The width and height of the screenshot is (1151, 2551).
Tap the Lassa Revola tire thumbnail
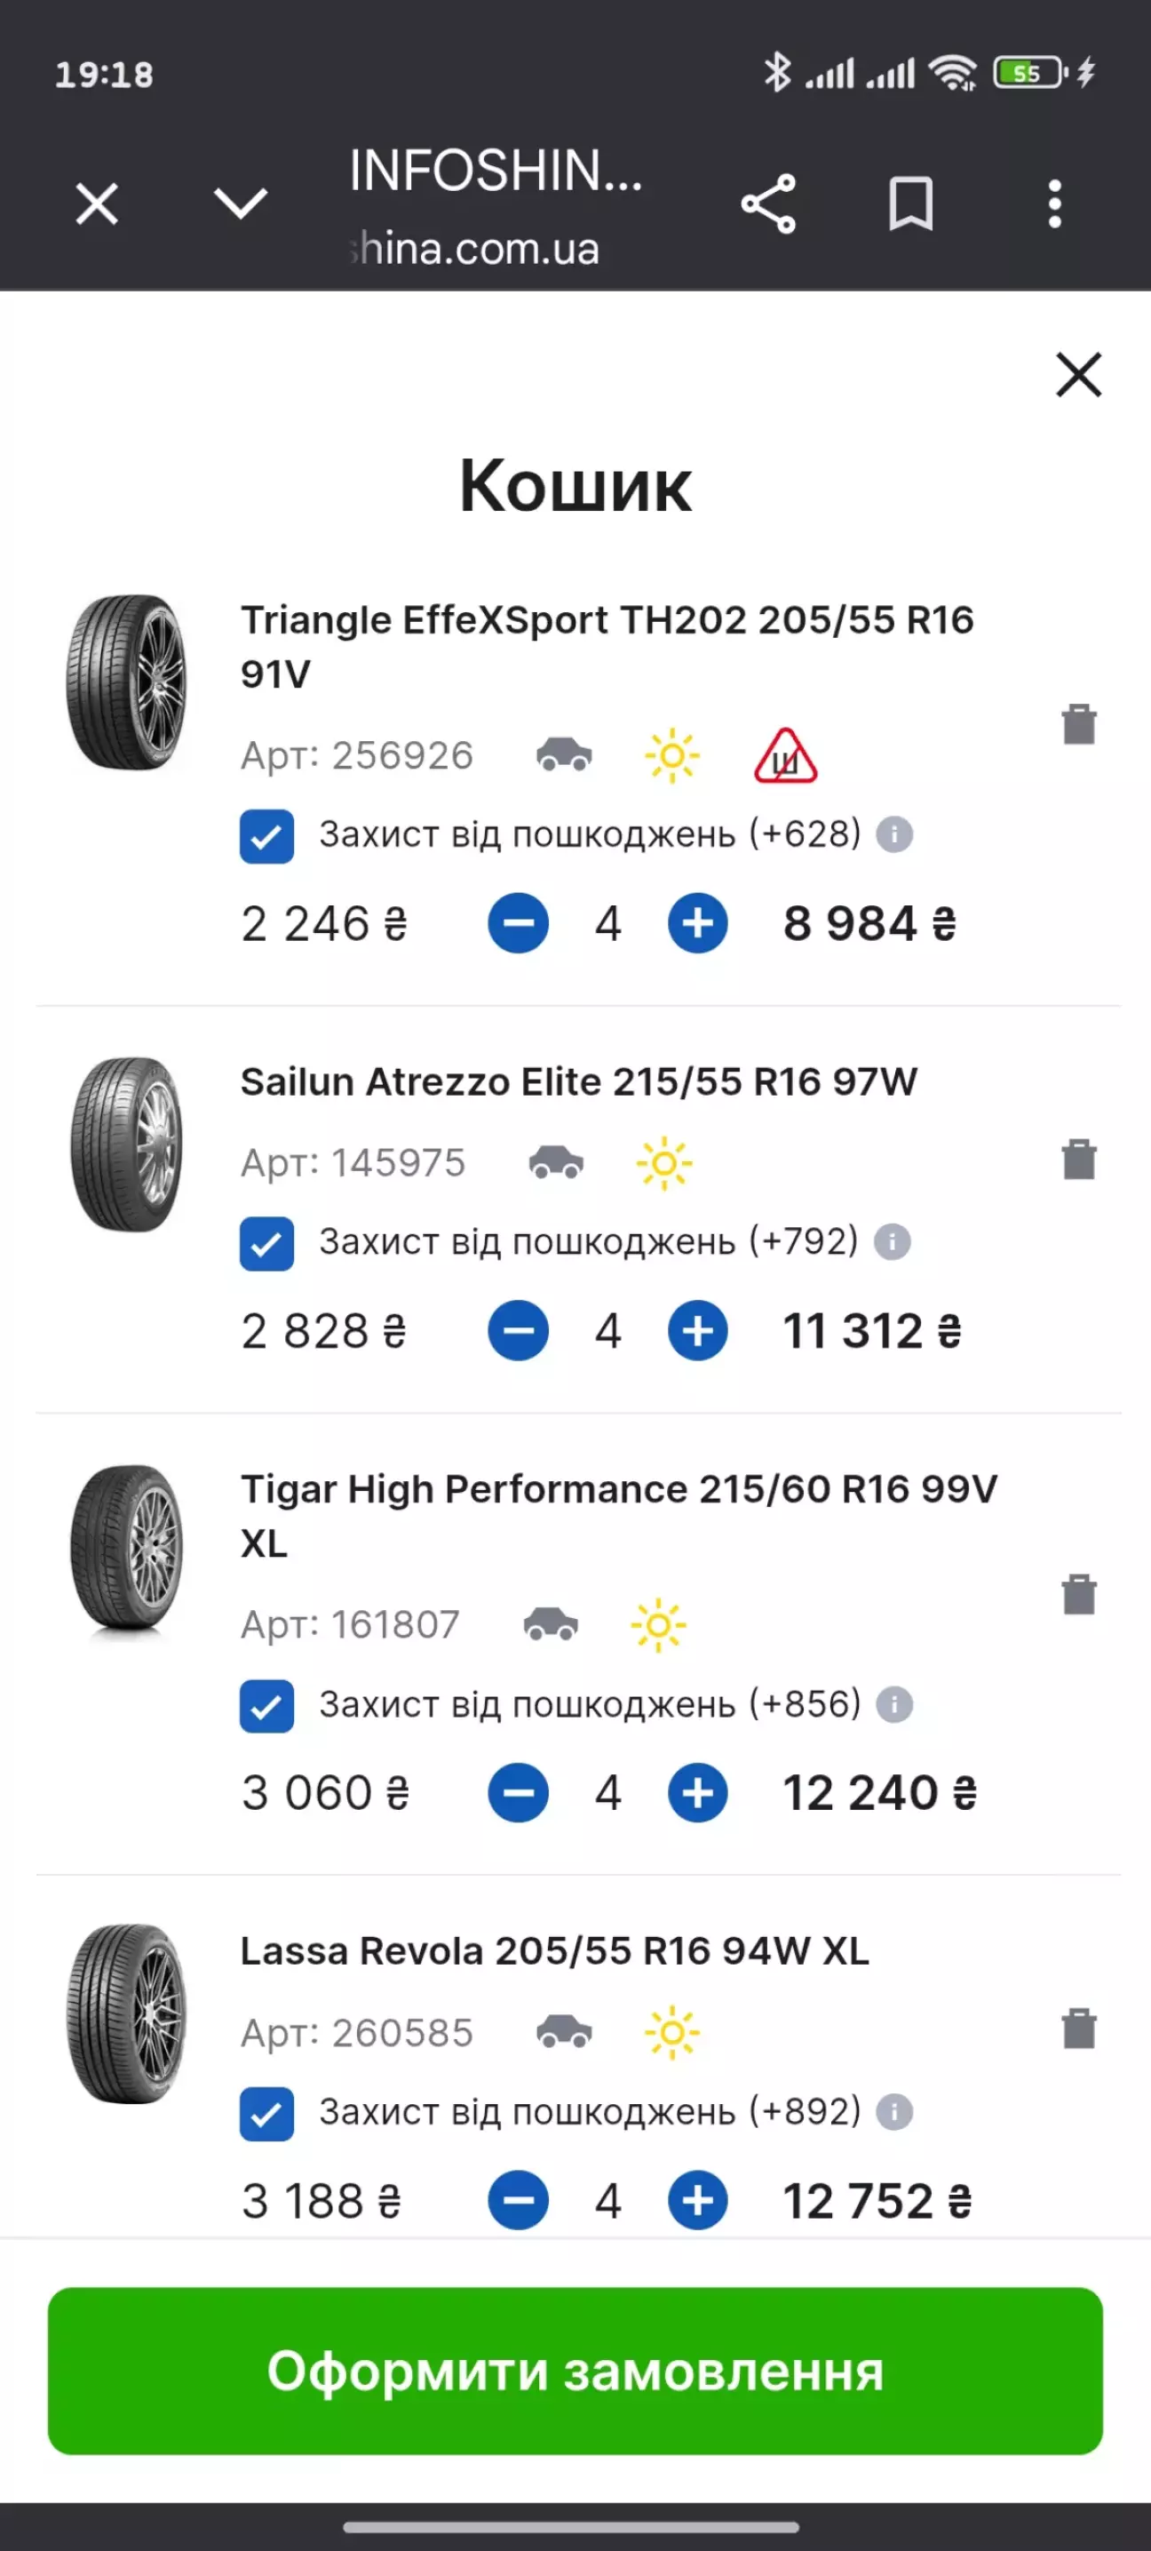coord(126,2013)
